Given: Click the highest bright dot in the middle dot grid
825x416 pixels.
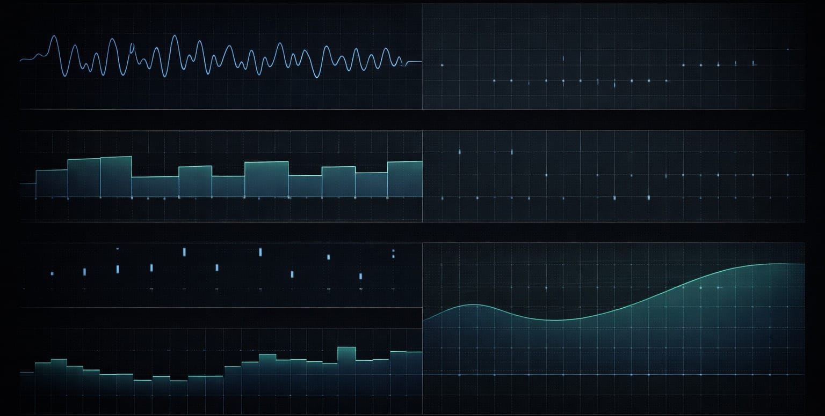Looking at the screenshot, I should 460,152.
